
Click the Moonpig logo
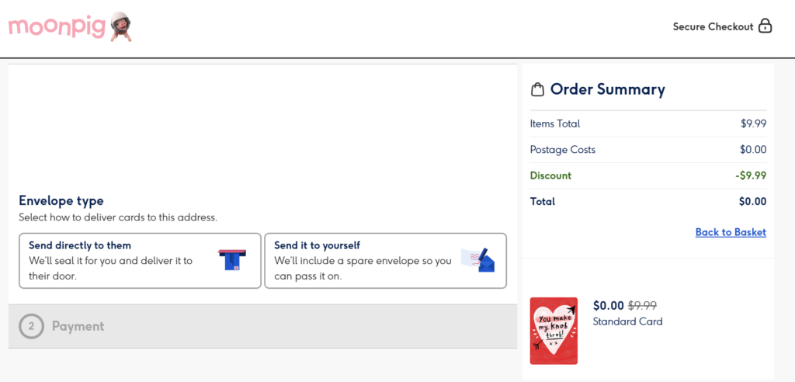[x=56, y=27]
